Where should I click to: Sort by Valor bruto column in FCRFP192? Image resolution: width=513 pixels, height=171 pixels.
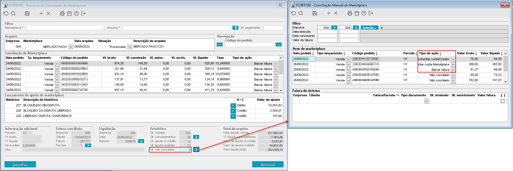(467, 53)
